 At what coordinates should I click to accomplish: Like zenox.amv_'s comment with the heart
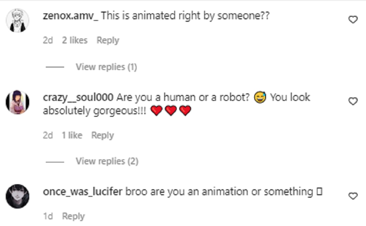tap(353, 20)
